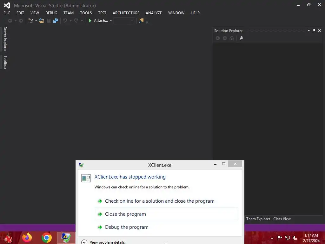
Task: Open Solution Explorer Properties wrench icon
Action: [241, 38]
